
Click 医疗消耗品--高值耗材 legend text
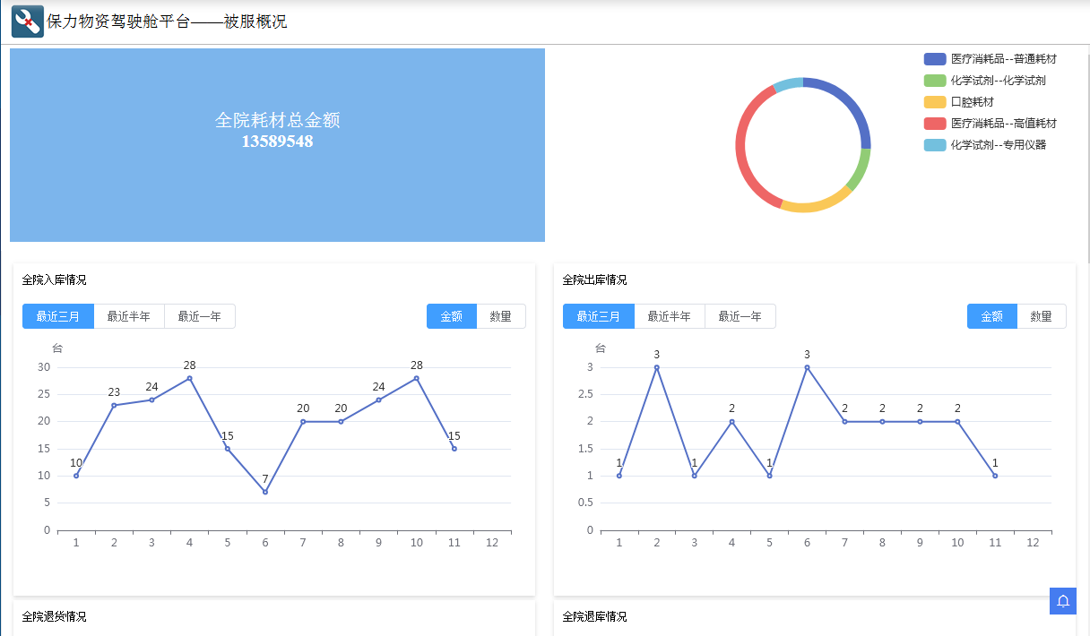coord(1003,124)
